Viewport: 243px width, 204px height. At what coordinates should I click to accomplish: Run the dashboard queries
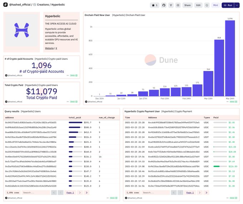tap(228, 5)
